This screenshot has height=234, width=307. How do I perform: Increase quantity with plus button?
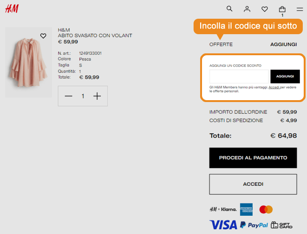click(x=97, y=96)
